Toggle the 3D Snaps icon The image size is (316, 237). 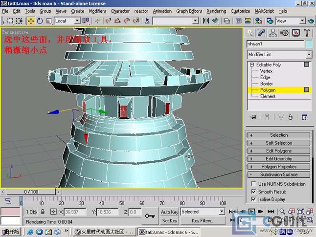(109, 21)
